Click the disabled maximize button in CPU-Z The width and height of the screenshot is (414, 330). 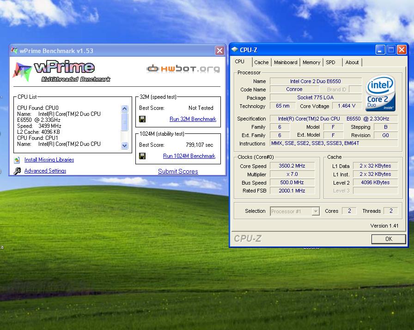point(391,49)
